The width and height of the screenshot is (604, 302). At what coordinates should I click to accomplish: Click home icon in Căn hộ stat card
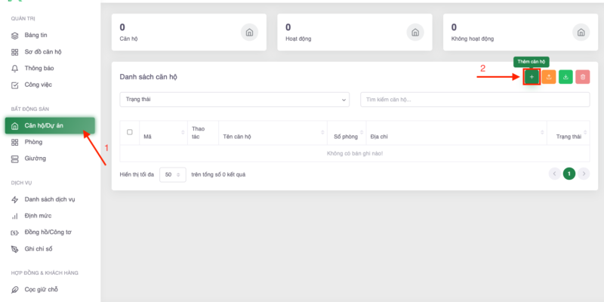coord(249,32)
